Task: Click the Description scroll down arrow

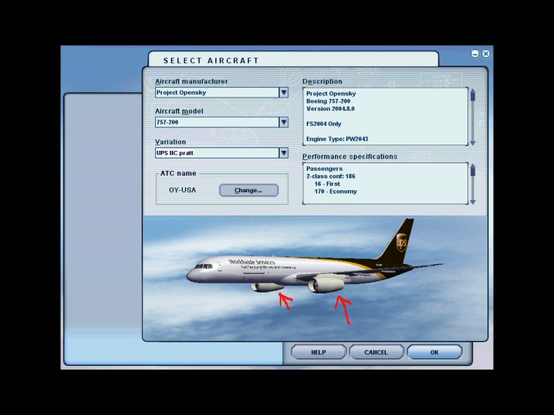Action: click(x=473, y=142)
